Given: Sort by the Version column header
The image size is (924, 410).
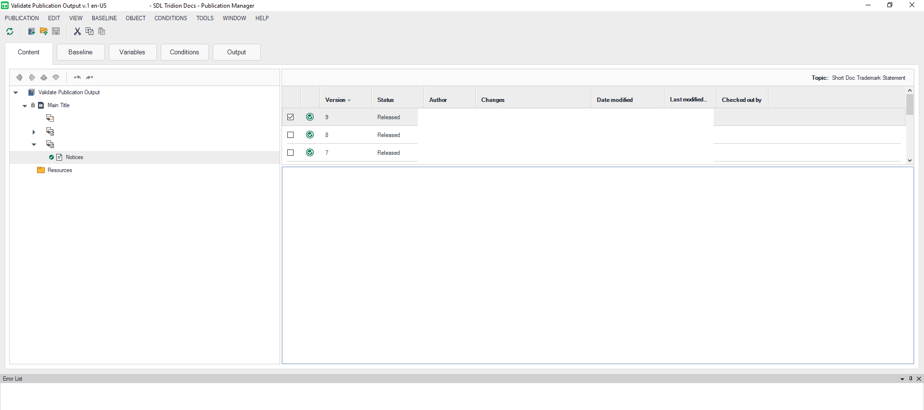Looking at the screenshot, I should pos(335,100).
